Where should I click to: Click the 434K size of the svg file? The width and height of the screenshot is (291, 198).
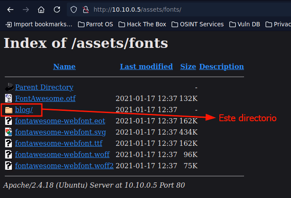[188, 132]
